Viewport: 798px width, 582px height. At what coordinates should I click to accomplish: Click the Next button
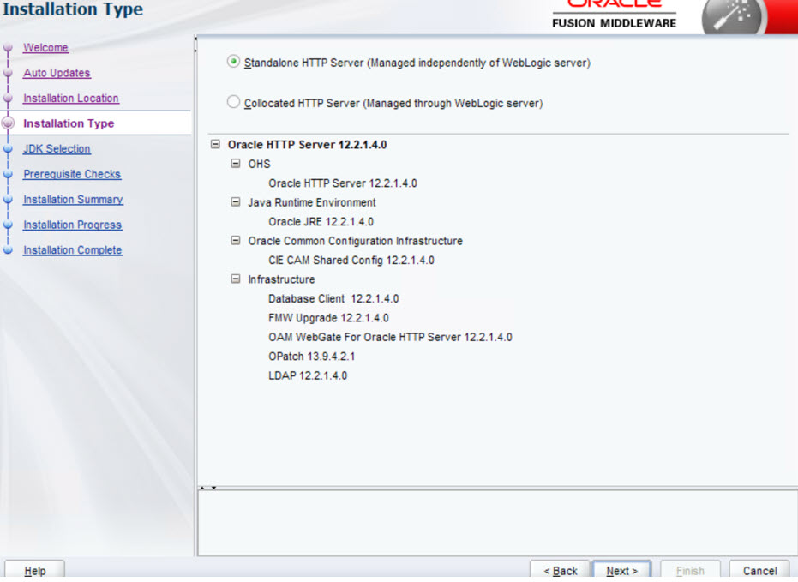(621, 570)
